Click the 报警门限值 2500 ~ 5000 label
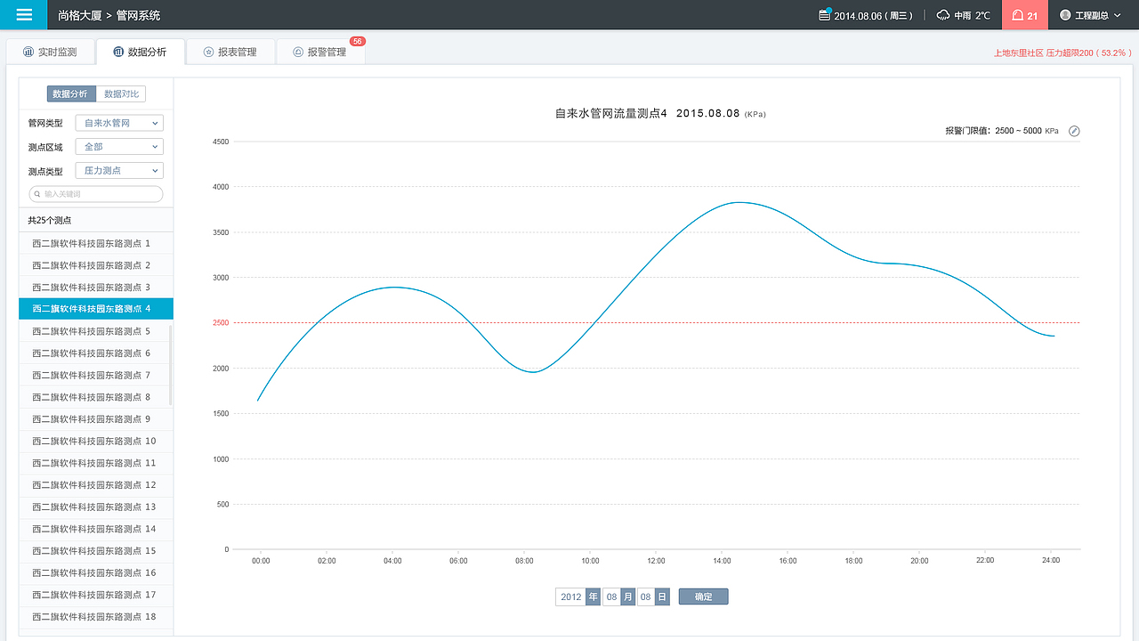 (1002, 131)
